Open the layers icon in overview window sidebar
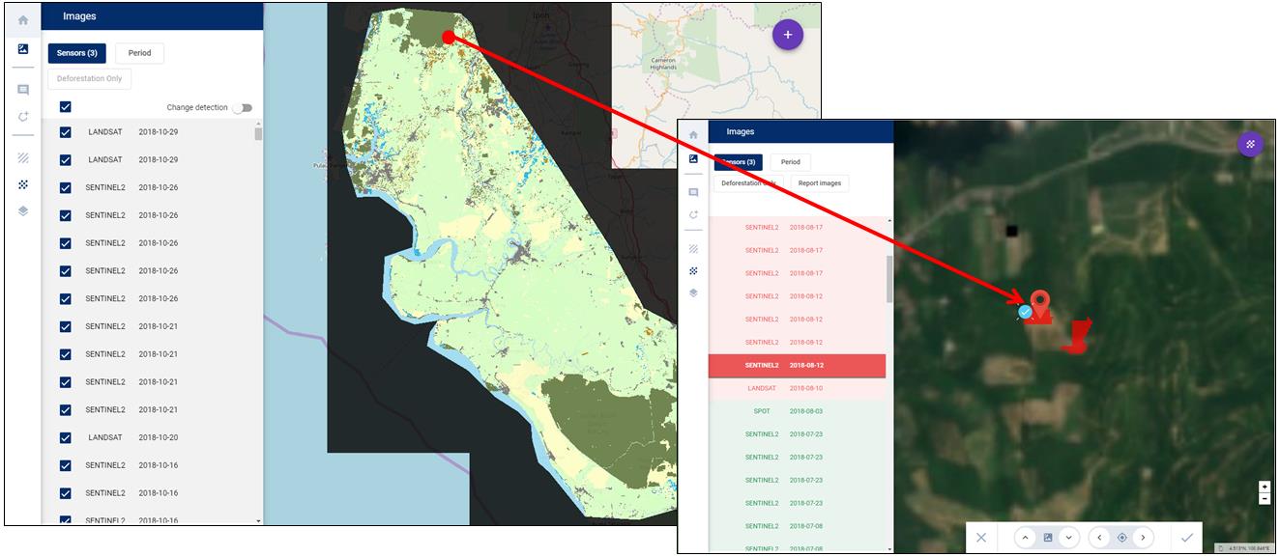 (23, 210)
